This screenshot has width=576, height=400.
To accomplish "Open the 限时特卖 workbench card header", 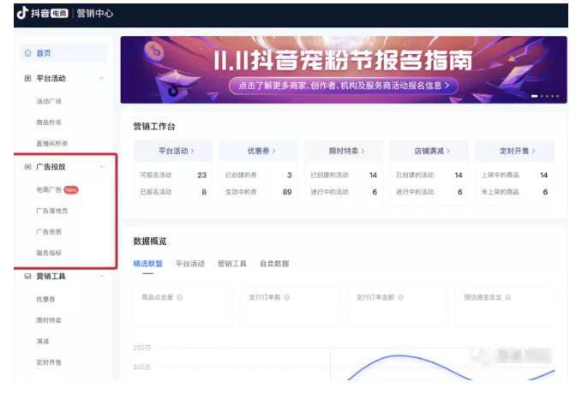I will point(344,151).
